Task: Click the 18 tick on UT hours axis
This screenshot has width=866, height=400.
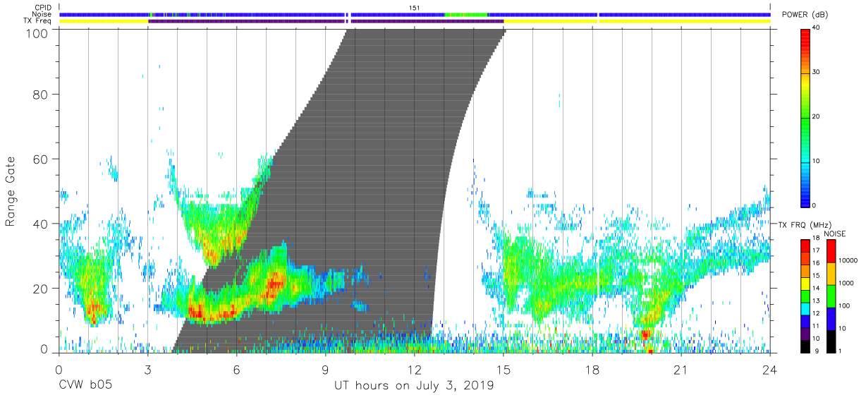Action: coord(592,370)
